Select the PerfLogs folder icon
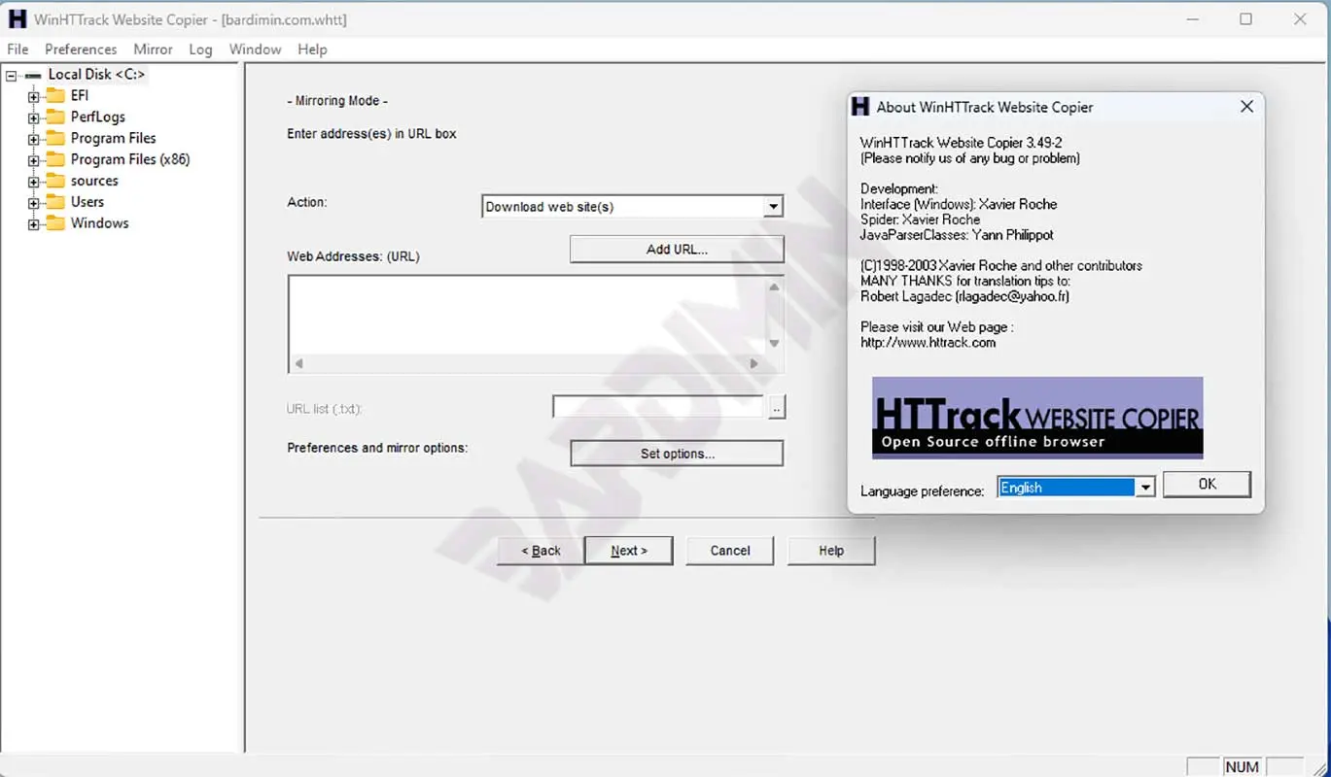Viewport: 1331px width, 777px height. 54,117
